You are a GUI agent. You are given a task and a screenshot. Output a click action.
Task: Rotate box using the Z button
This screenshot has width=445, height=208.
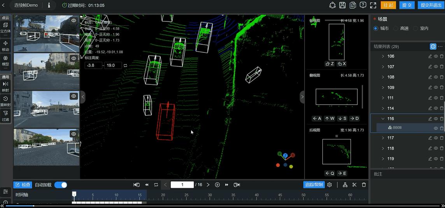pyautogui.click(x=330, y=64)
